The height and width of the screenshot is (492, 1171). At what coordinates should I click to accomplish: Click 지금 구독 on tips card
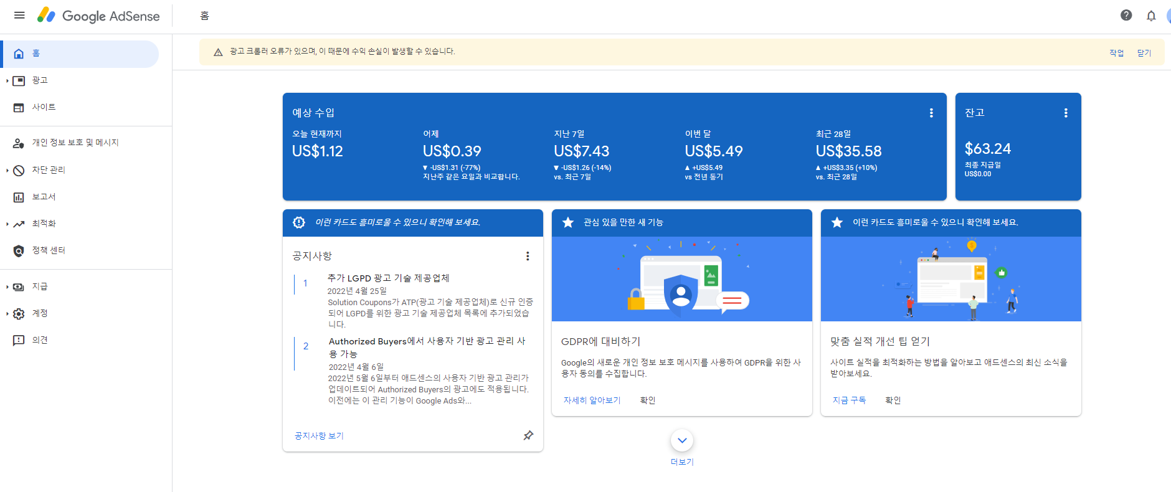(850, 400)
